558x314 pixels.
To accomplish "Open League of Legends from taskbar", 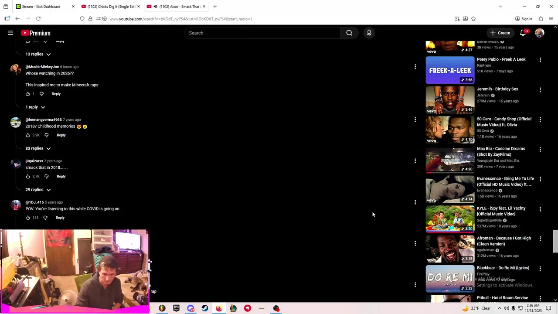I will [233, 308].
